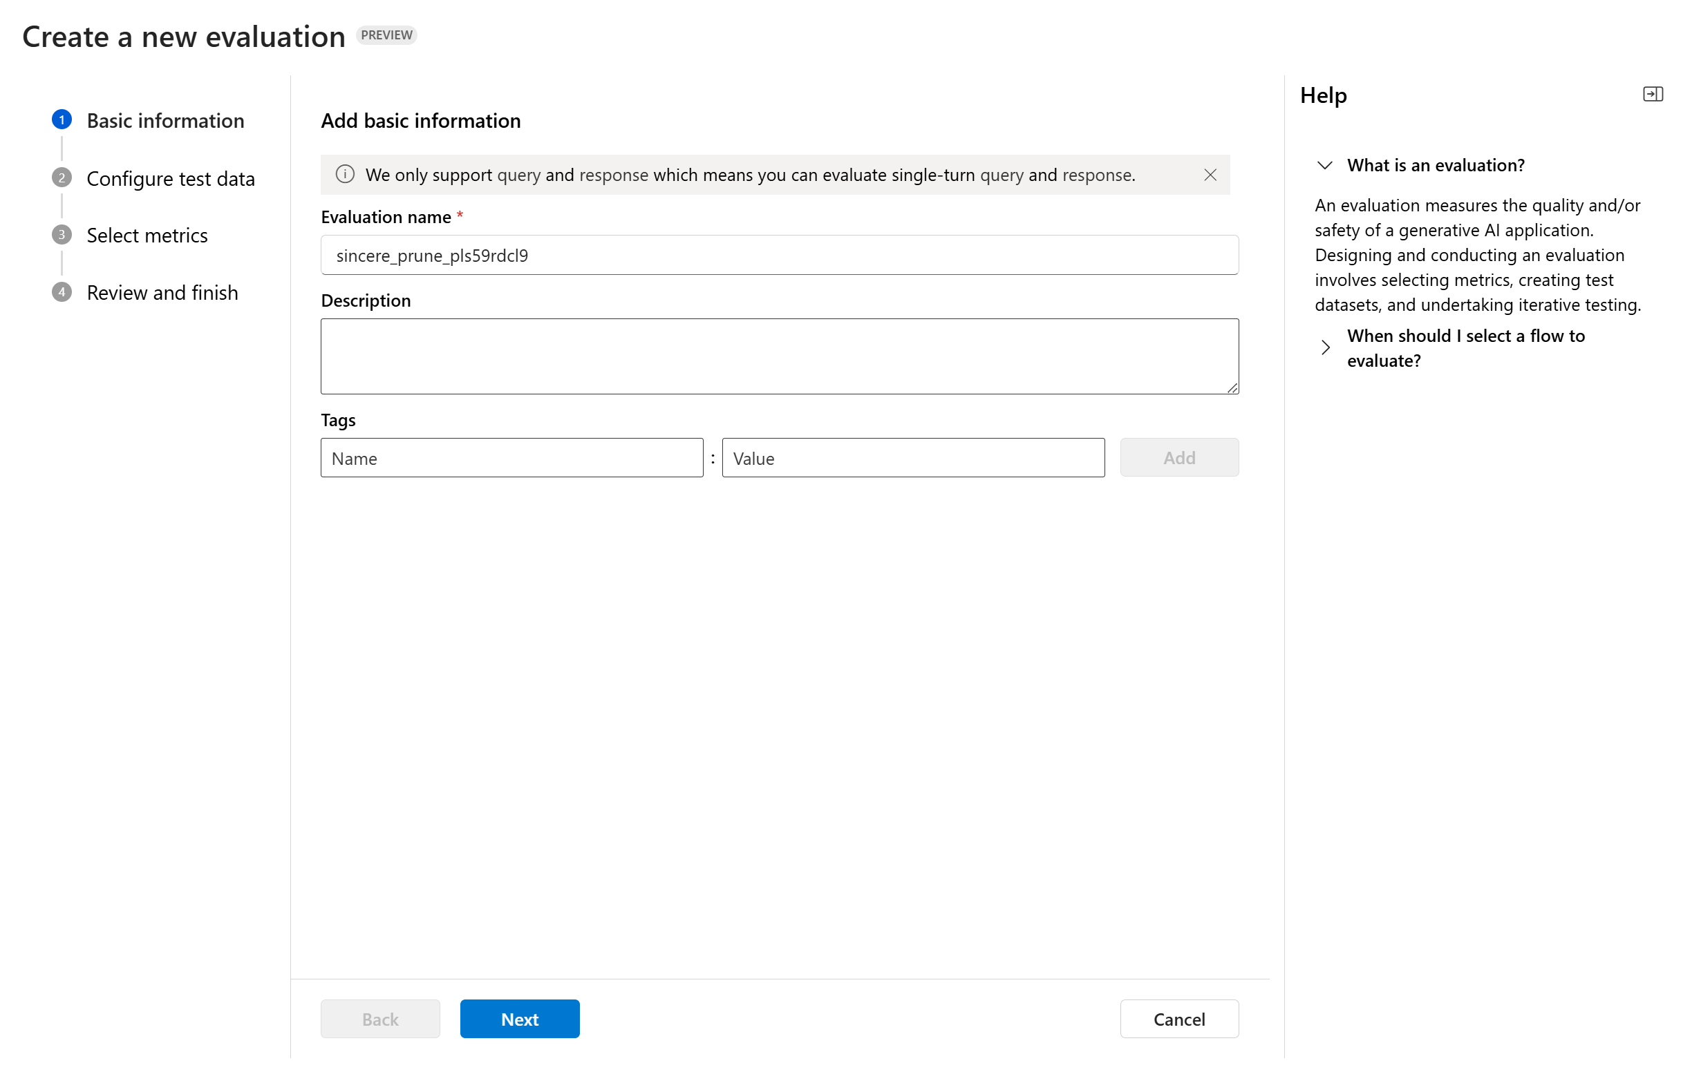The image size is (1701, 1072).
Task: Go to Select metrics step
Action: (x=147, y=236)
